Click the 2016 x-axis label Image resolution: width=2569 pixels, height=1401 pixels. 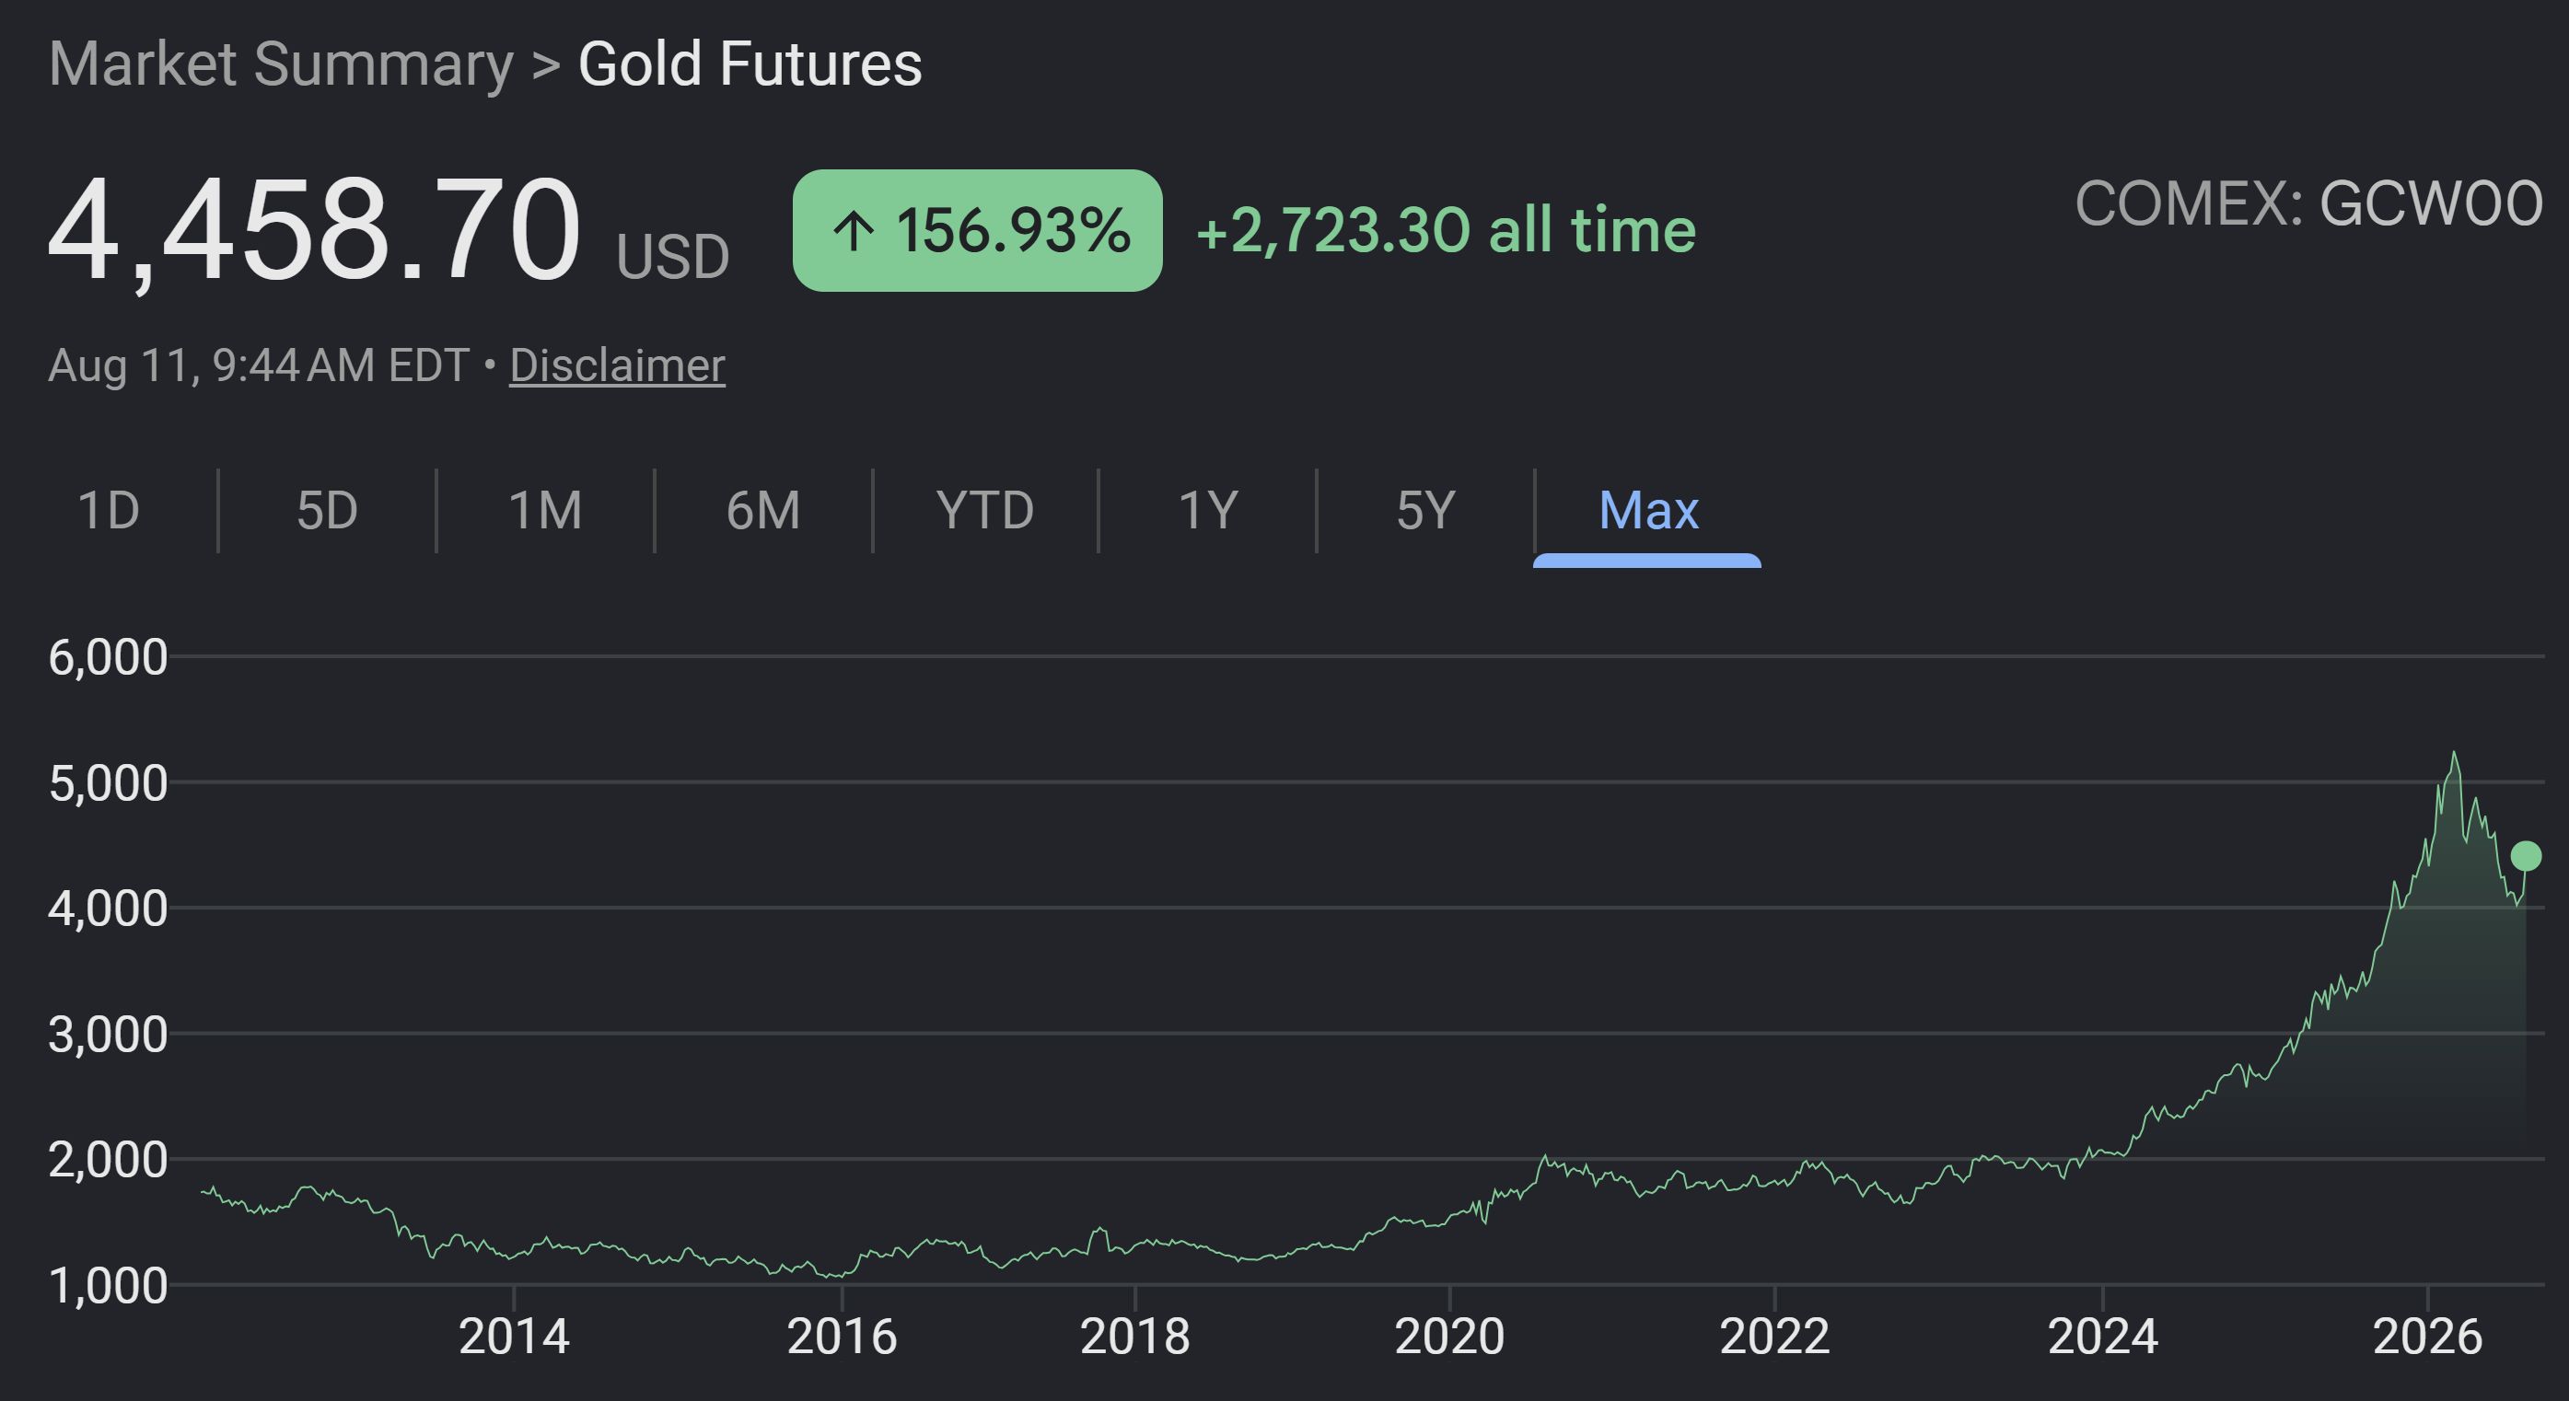coord(842,1337)
